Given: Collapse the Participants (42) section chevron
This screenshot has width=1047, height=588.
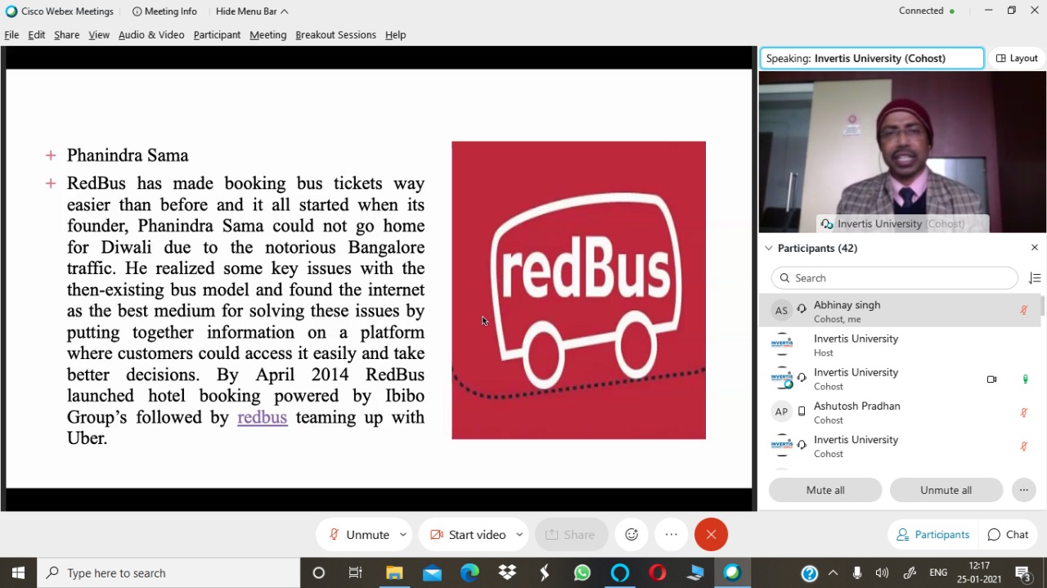Looking at the screenshot, I should click(x=768, y=248).
